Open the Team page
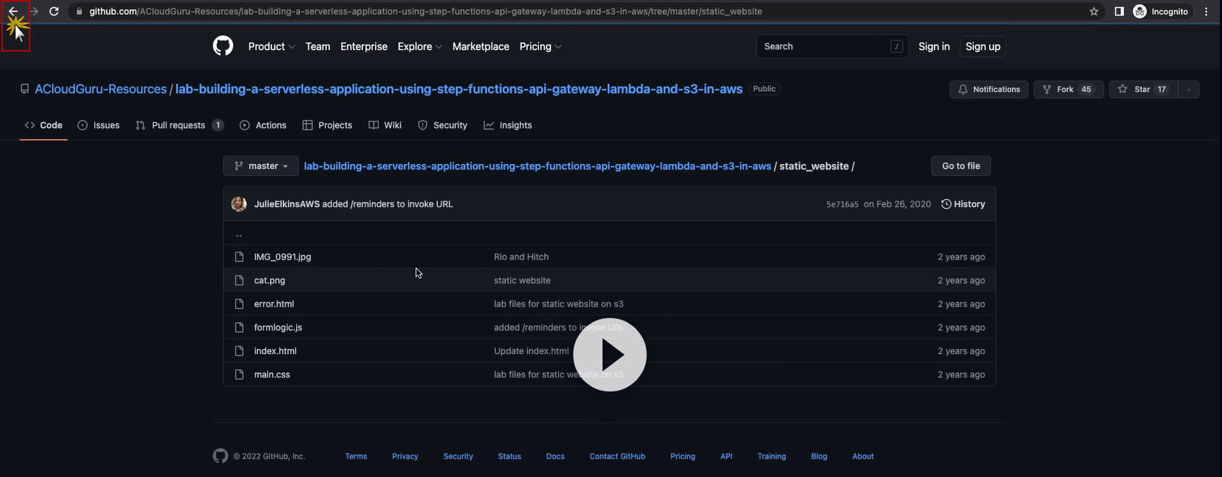The width and height of the screenshot is (1222, 477). (x=318, y=47)
